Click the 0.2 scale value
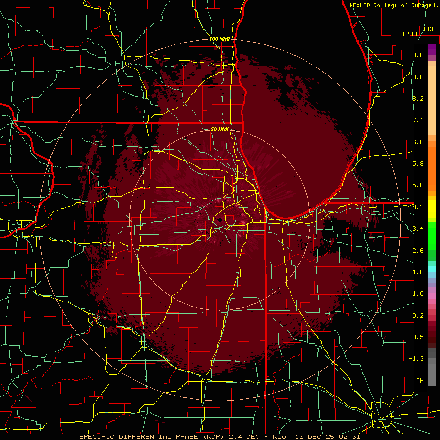Viewport: 440px width, 440px height. [x=418, y=316]
